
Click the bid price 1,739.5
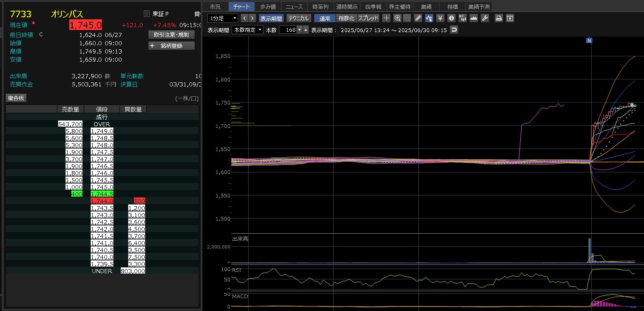coord(102,264)
